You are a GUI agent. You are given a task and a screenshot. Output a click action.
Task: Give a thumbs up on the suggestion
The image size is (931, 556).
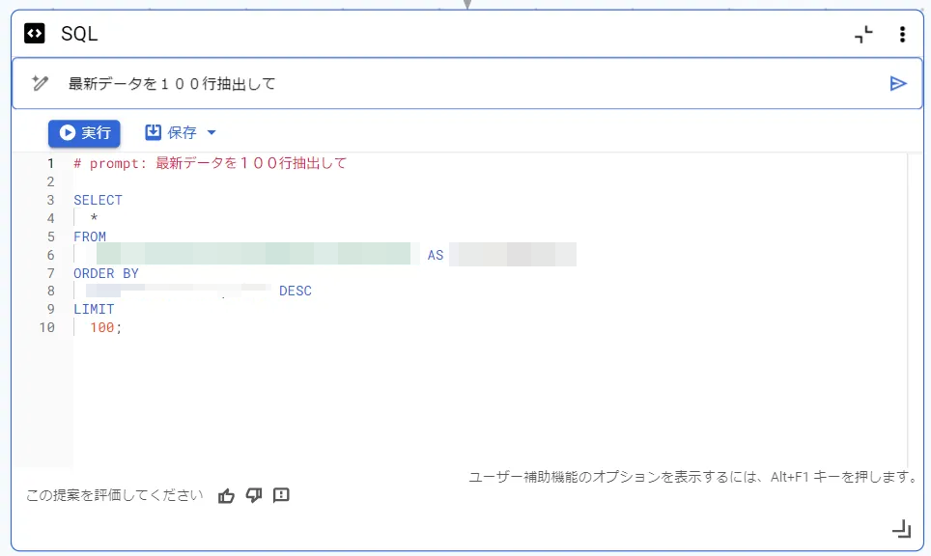[226, 494]
